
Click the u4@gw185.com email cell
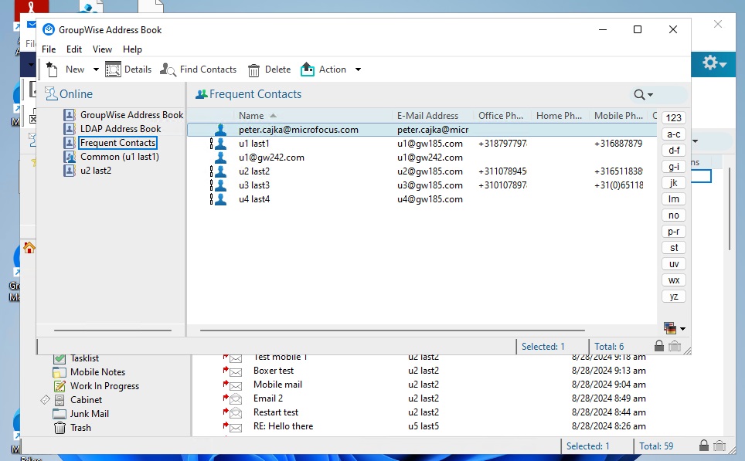click(430, 199)
